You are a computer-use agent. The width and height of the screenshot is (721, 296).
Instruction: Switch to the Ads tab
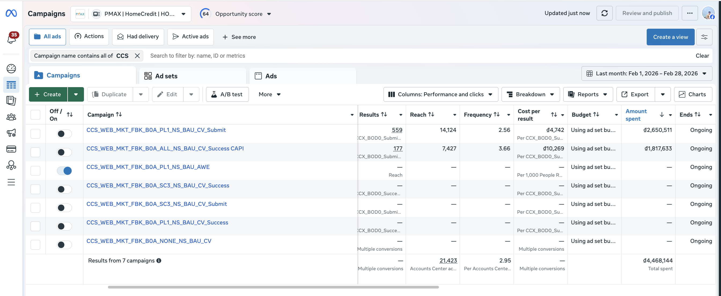(303, 76)
